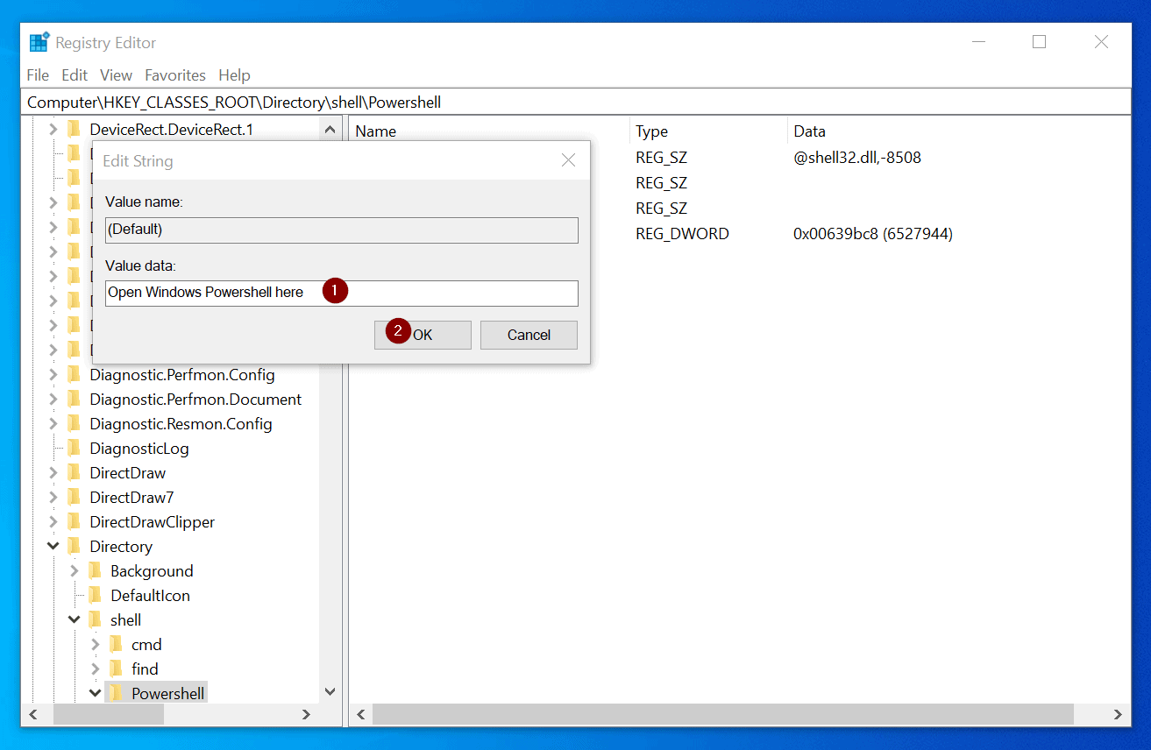Confirm the Edit String dialog with OK
The width and height of the screenshot is (1151, 750).
point(423,335)
